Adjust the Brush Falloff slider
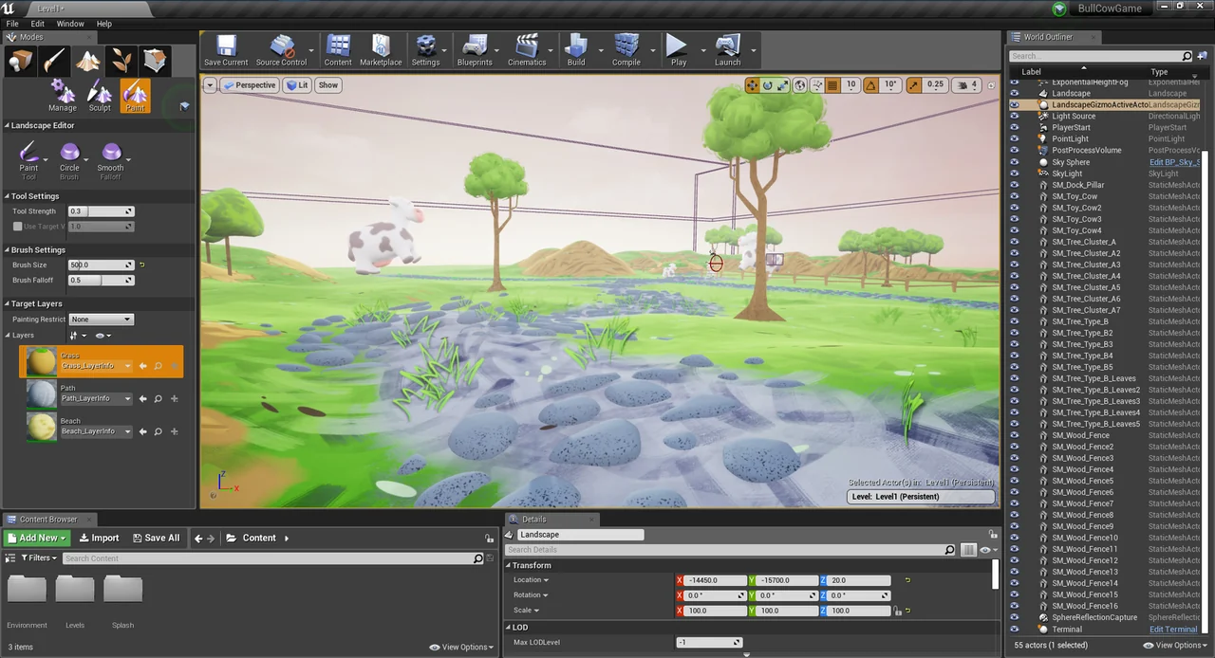The image size is (1215, 658). coord(101,281)
